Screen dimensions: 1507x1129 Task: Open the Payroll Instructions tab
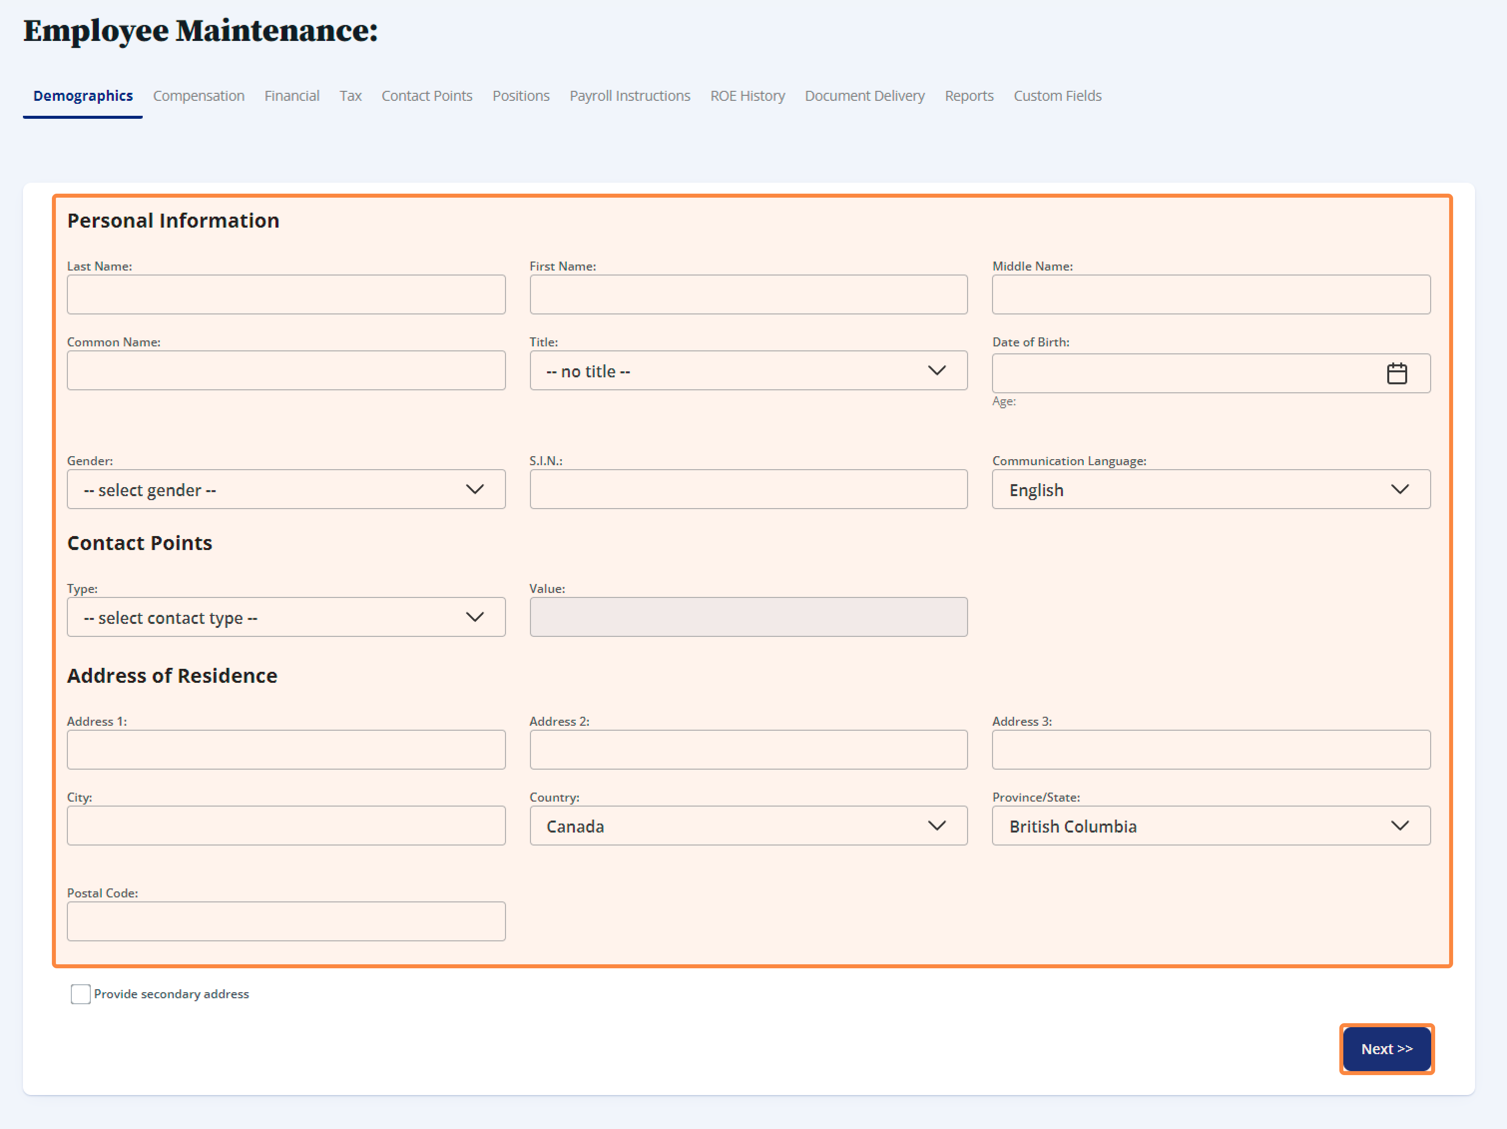pos(630,96)
